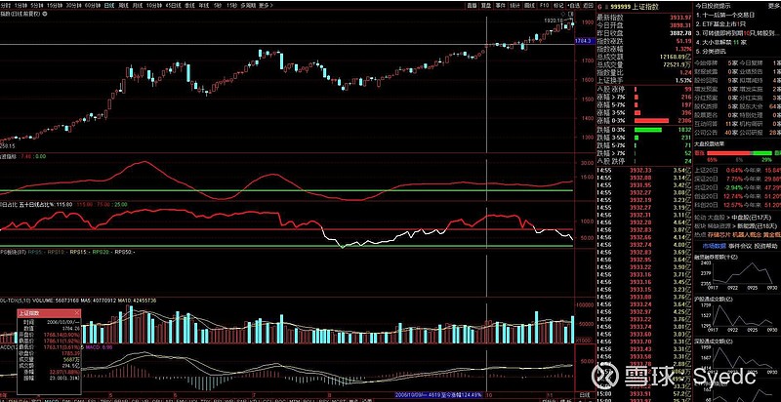The height and width of the screenshot is (402, 781).
Task: Select the 5分钟 period tab
Action: [x=36, y=5]
